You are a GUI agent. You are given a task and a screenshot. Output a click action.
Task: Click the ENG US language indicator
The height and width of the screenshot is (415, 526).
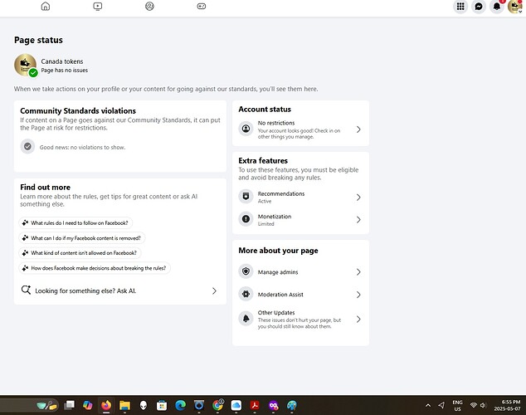point(458,405)
